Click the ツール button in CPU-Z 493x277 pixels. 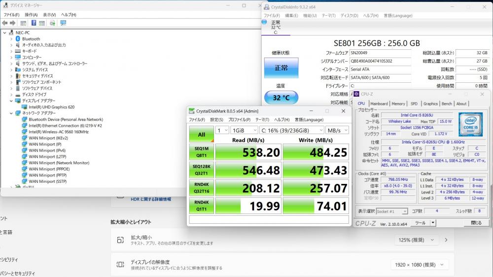tap(421, 223)
